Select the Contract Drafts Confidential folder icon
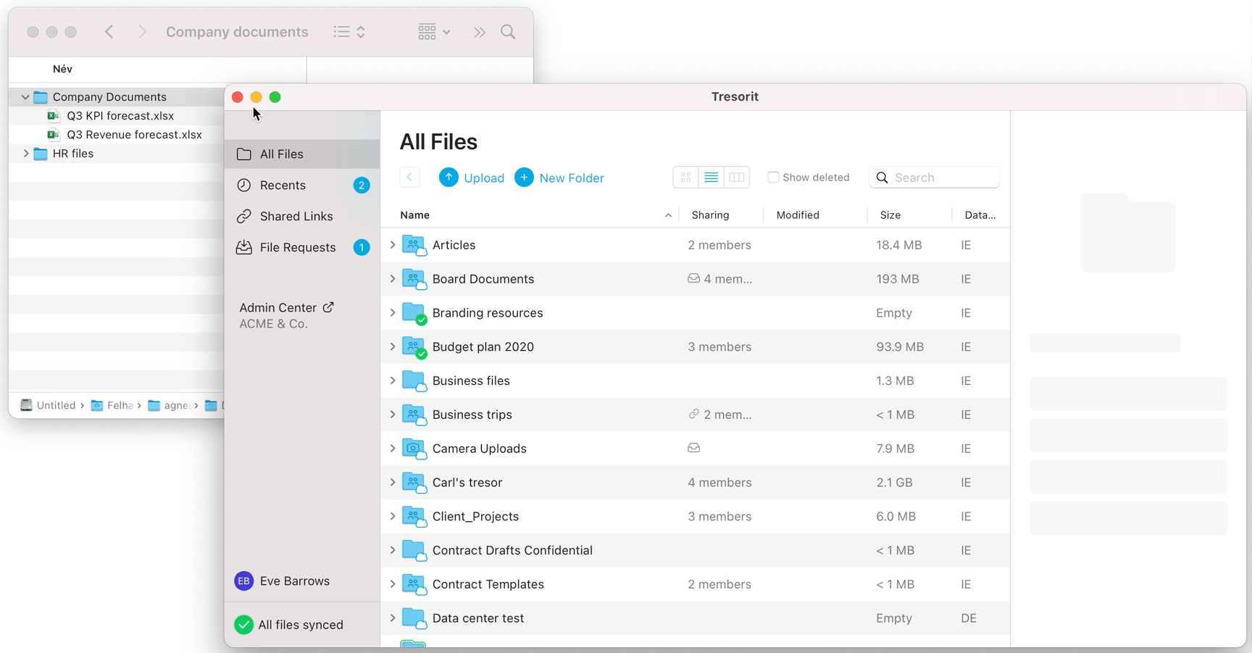Image resolution: width=1252 pixels, height=653 pixels. point(414,550)
